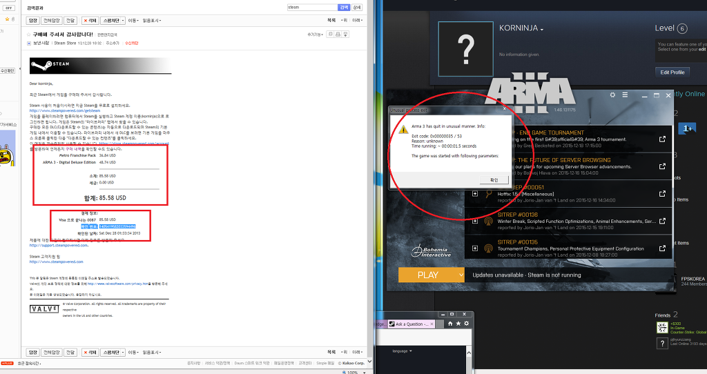Image resolution: width=707 pixels, height=374 pixels.
Task: Click the Bohemia Interactive logo
Action: [x=432, y=251]
